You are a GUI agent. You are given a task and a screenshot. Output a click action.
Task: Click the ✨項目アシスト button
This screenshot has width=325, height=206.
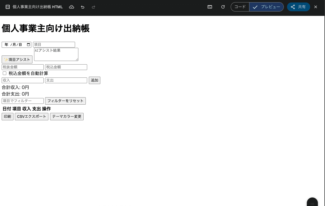[17, 59]
